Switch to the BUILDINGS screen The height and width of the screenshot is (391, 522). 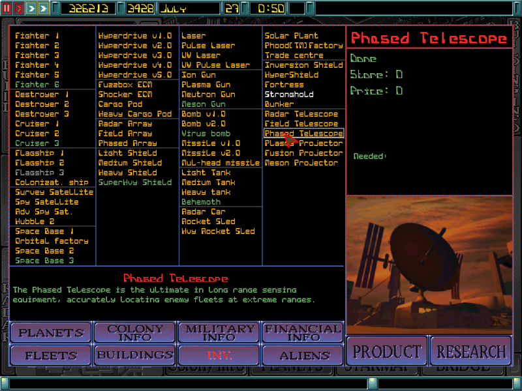tap(134, 356)
